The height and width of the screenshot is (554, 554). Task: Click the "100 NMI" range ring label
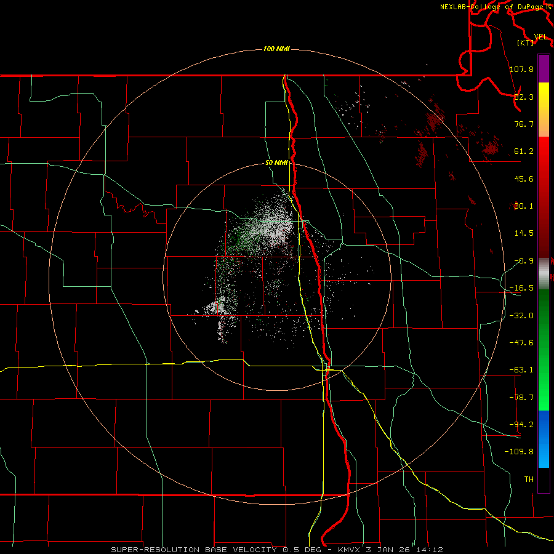click(x=276, y=49)
